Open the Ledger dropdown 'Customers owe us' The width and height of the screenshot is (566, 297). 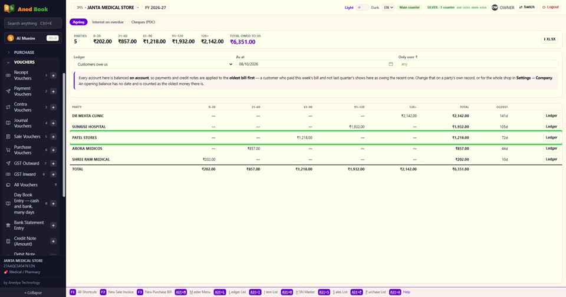(x=154, y=64)
